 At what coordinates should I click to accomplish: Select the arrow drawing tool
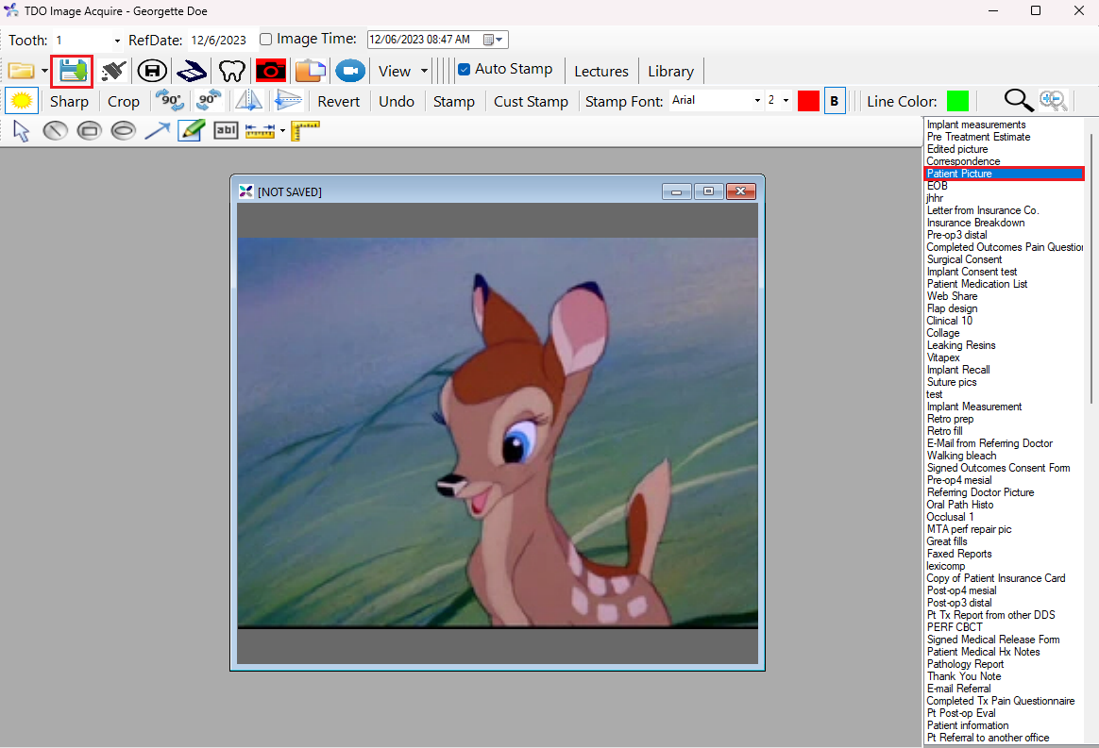tap(157, 131)
